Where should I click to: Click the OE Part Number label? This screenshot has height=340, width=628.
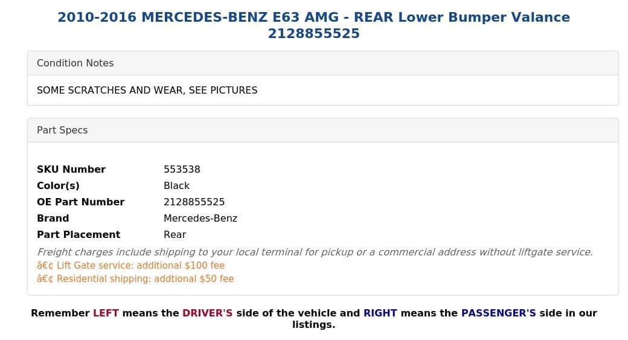80,202
